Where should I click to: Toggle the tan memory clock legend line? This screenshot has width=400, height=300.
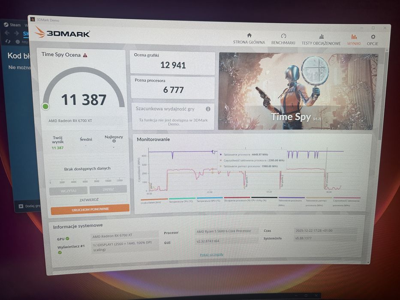point(319,198)
